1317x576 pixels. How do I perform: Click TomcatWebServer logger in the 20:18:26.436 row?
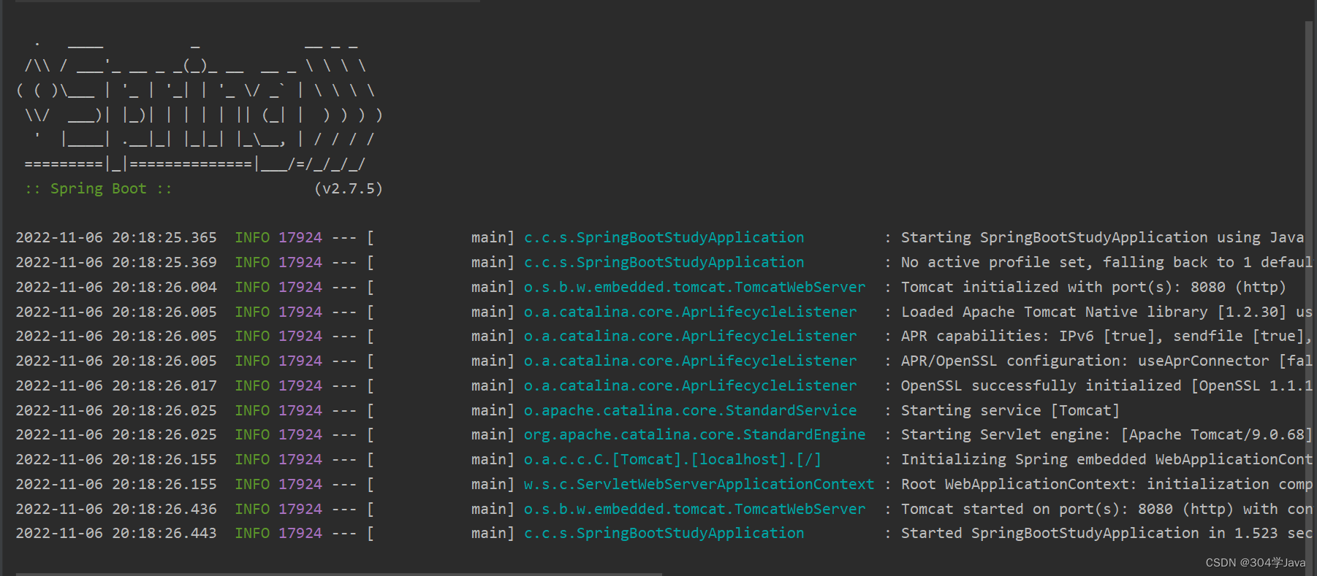694,509
